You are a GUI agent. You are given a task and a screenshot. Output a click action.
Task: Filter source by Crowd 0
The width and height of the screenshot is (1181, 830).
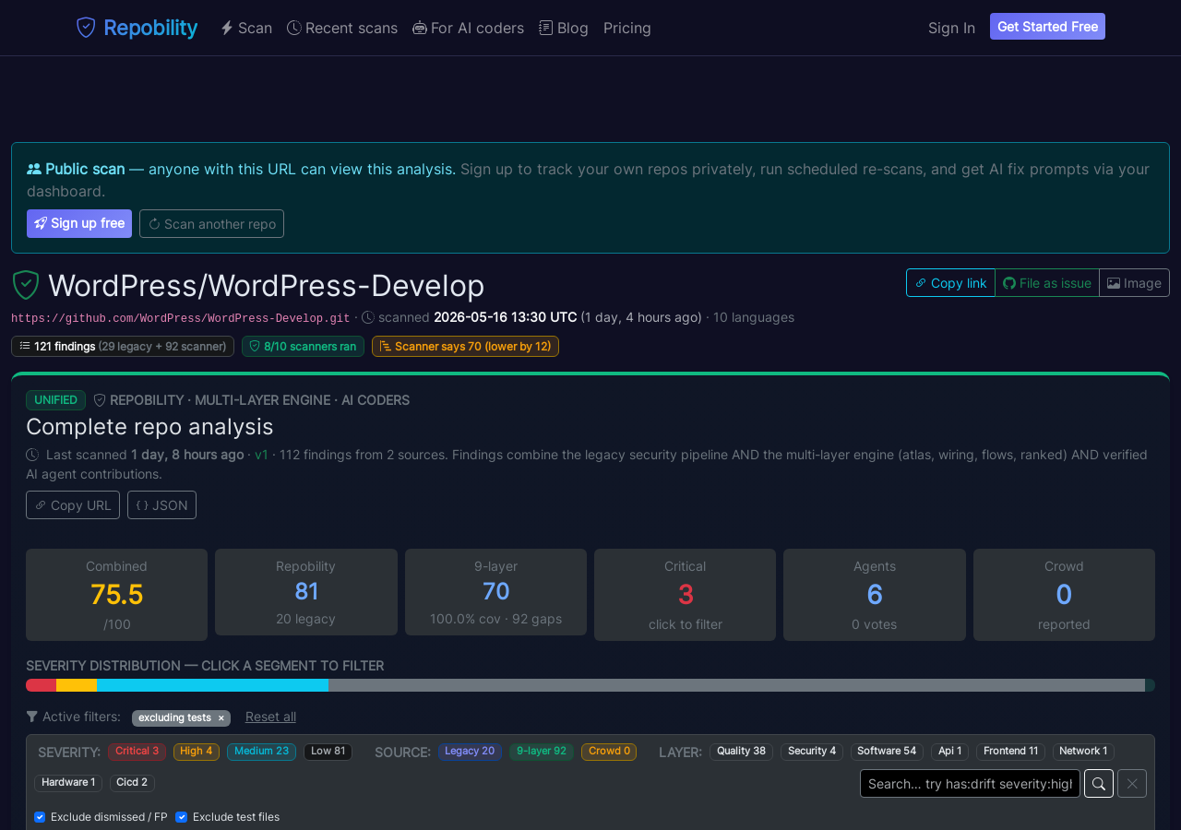point(609,752)
